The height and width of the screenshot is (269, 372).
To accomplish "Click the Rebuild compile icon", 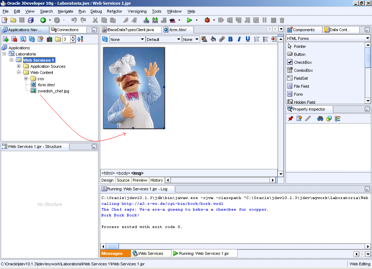I will (155, 20).
